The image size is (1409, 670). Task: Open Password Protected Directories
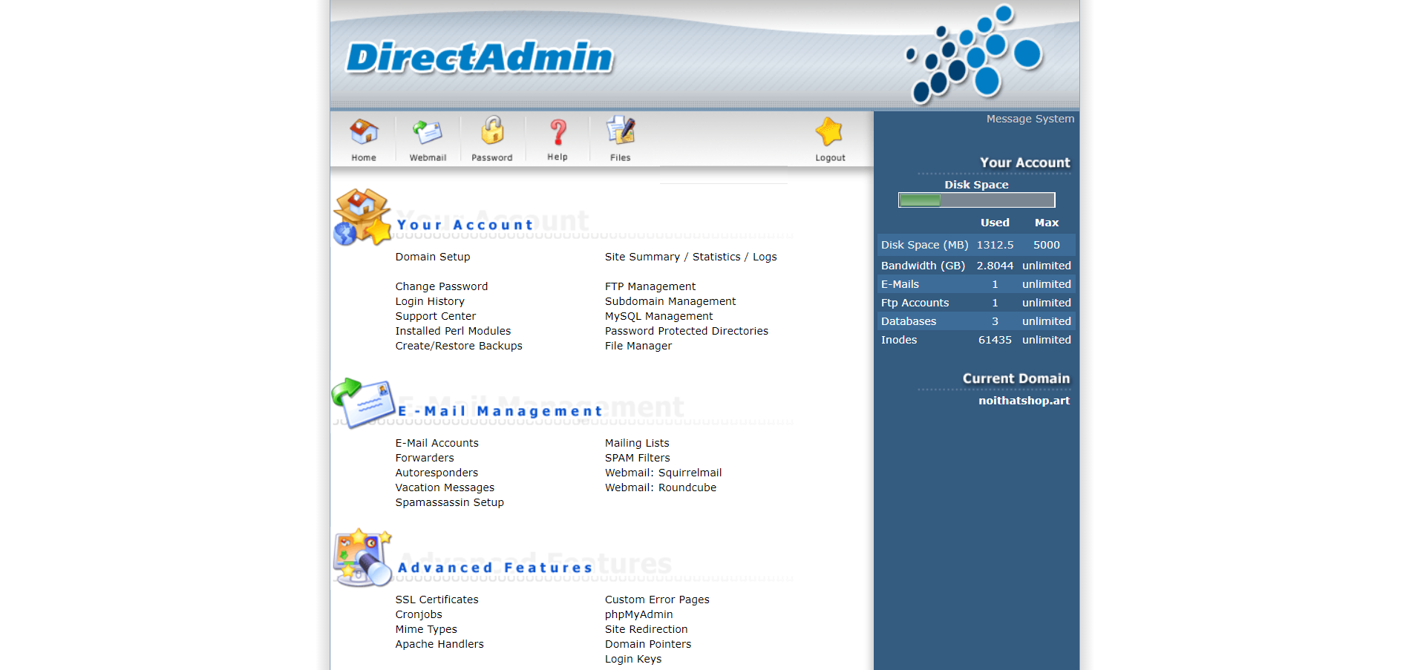pos(687,331)
